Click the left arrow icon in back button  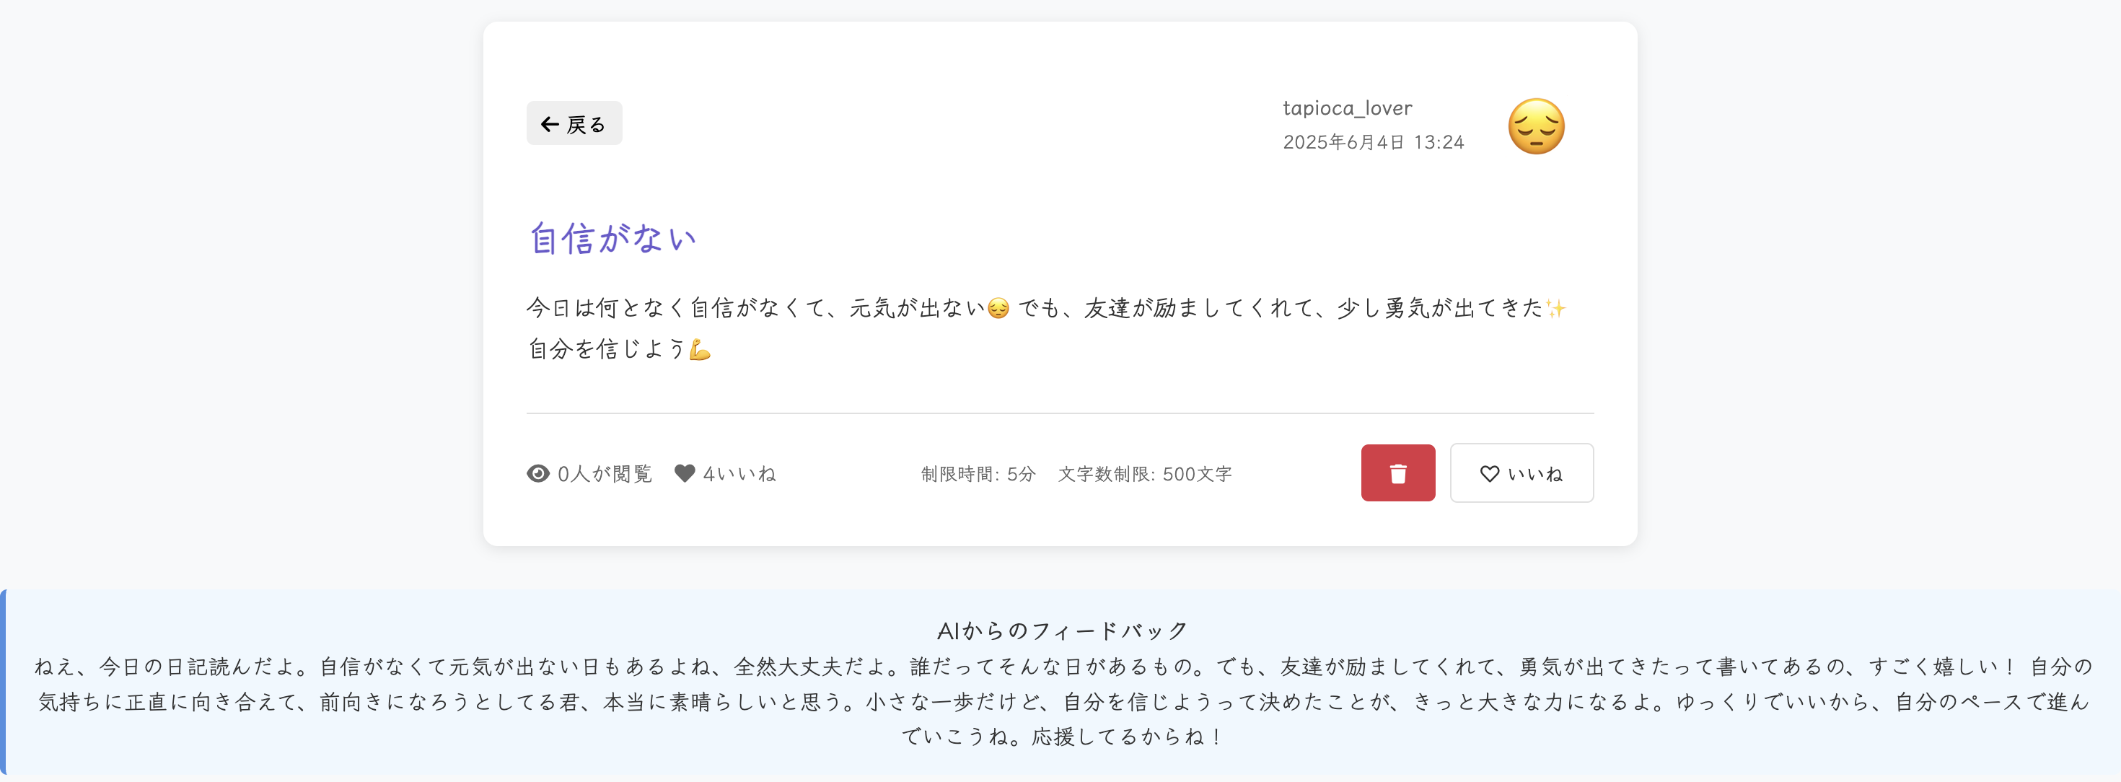tap(549, 124)
